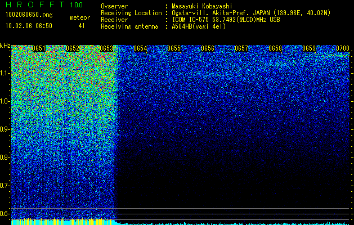
Task: Click the 0700 time marker
Action: click(x=343, y=48)
